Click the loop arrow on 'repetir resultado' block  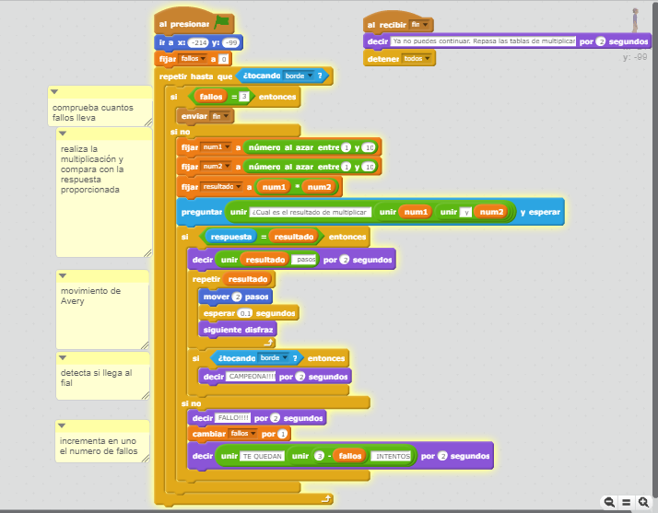click(x=269, y=343)
